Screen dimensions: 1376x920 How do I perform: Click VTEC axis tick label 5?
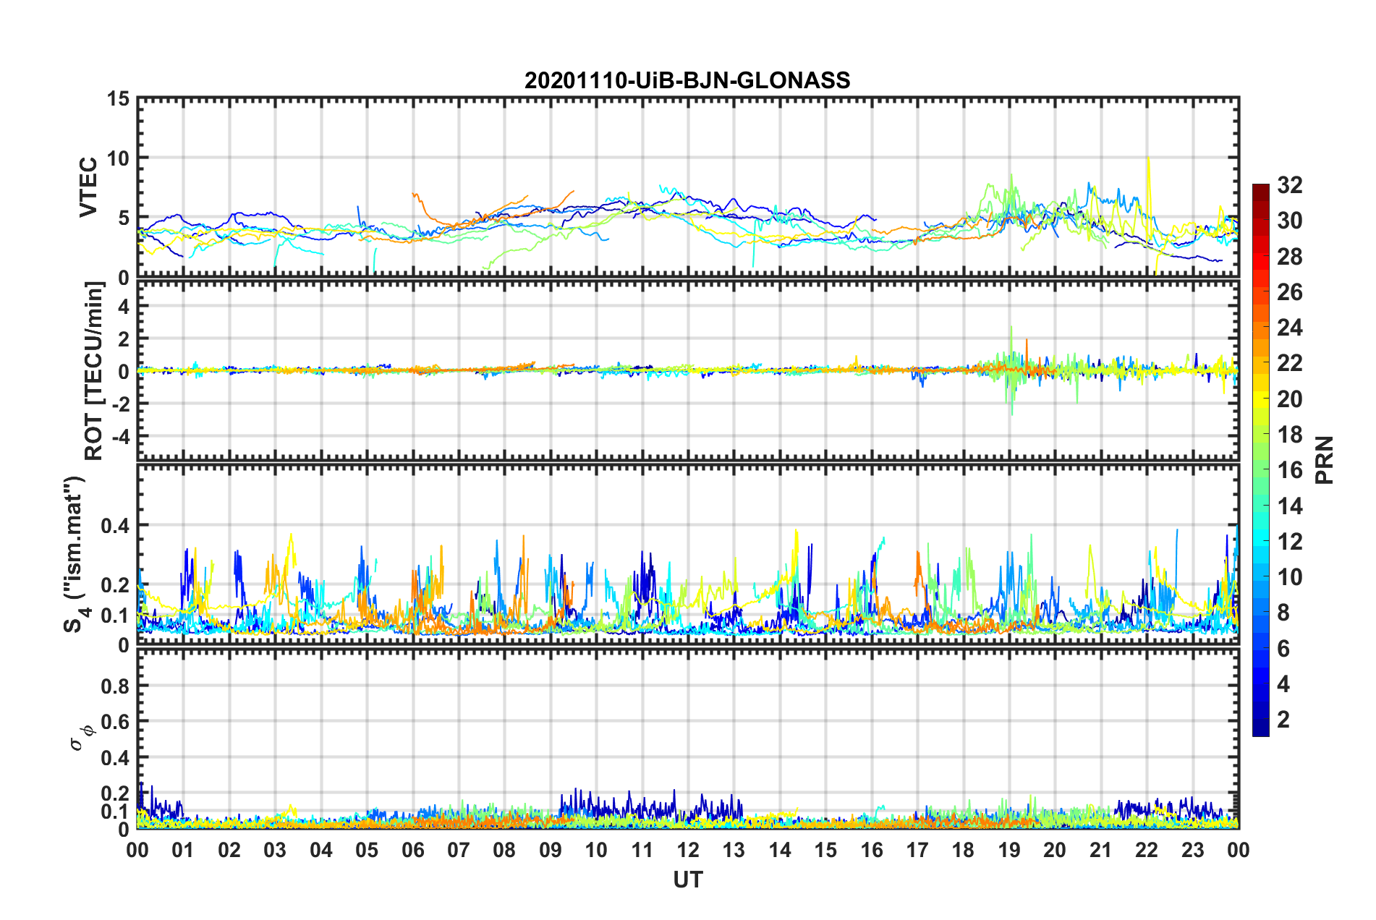click(124, 218)
